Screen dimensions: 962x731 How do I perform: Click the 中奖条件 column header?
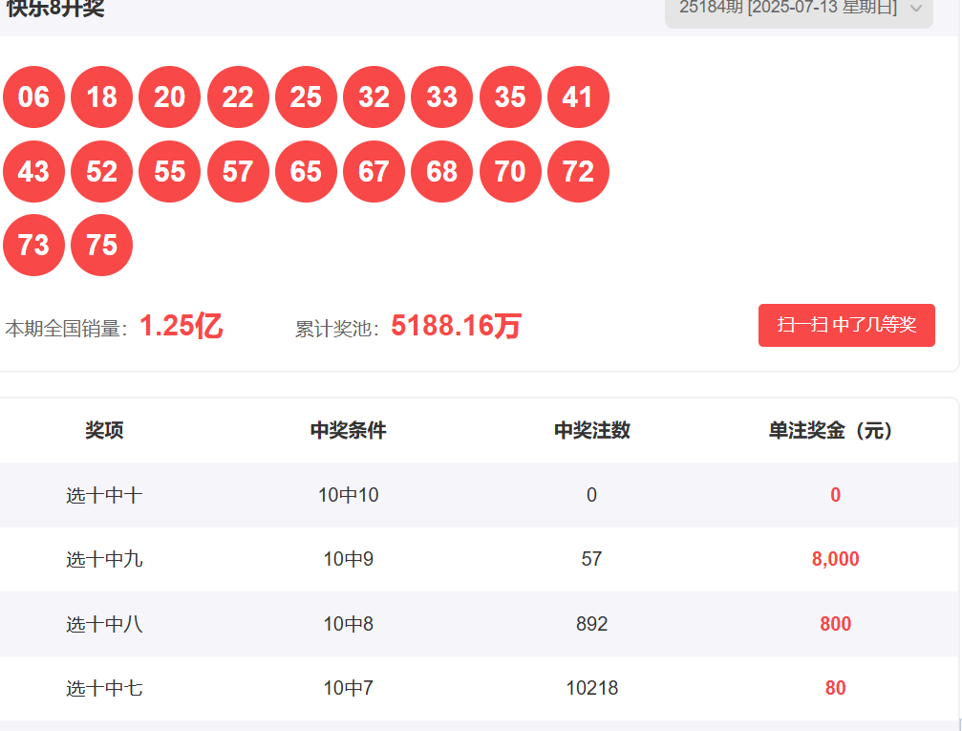[x=348, y=431]
